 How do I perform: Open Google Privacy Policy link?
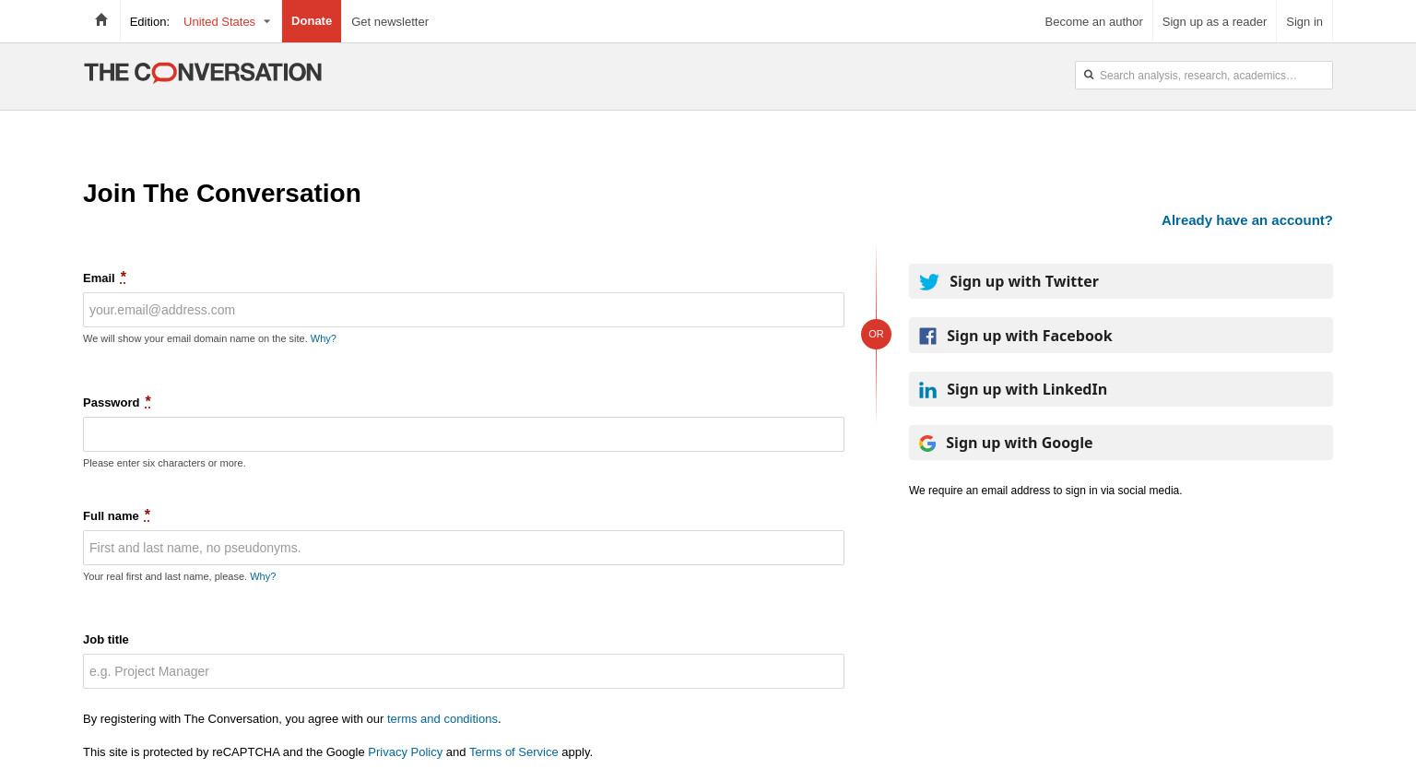click(x=406, y=752)
